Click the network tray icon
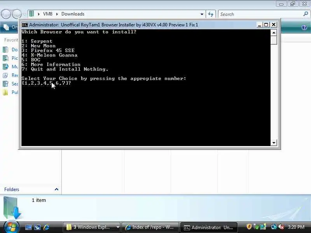 (x=274, y=227)
